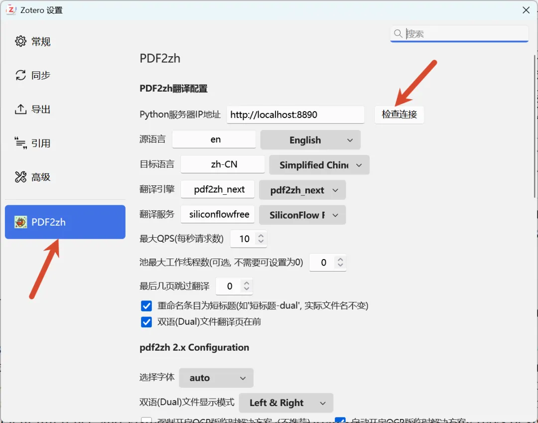Open the 高级 advanced tools icon
The width and height of the screenshot is (538, 423).
point(20,177)
